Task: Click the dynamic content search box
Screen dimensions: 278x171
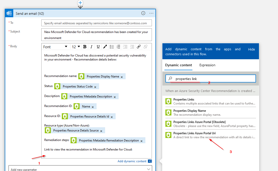Action: (x=211, y=78)
